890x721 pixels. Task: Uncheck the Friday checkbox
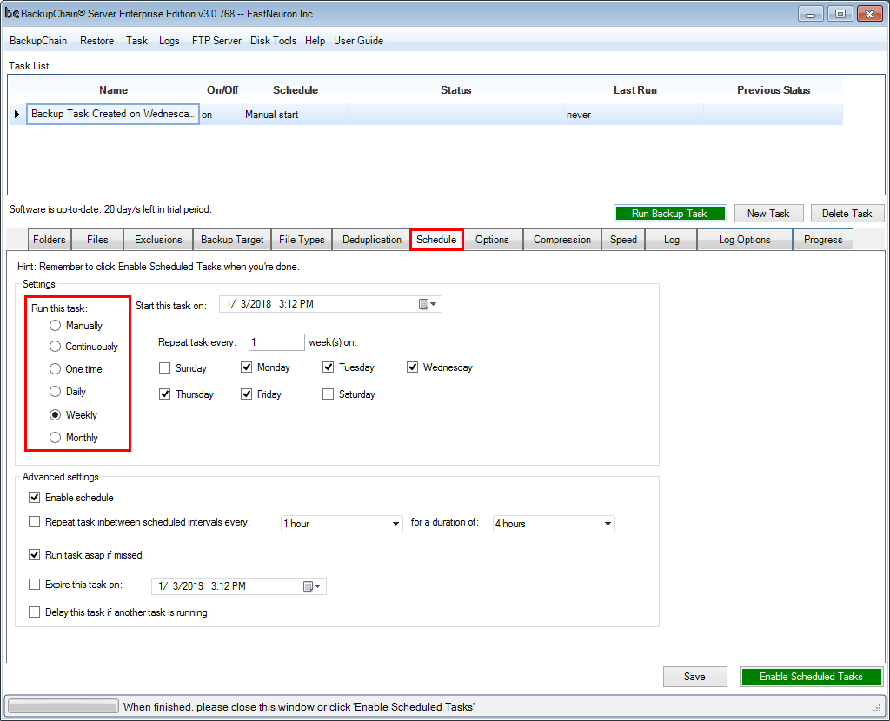tap(246, 394)
